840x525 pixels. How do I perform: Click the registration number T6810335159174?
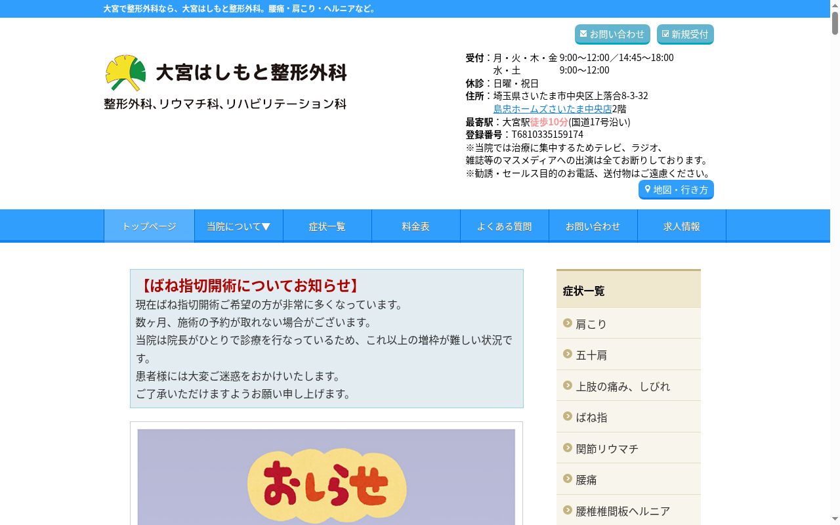547,135
